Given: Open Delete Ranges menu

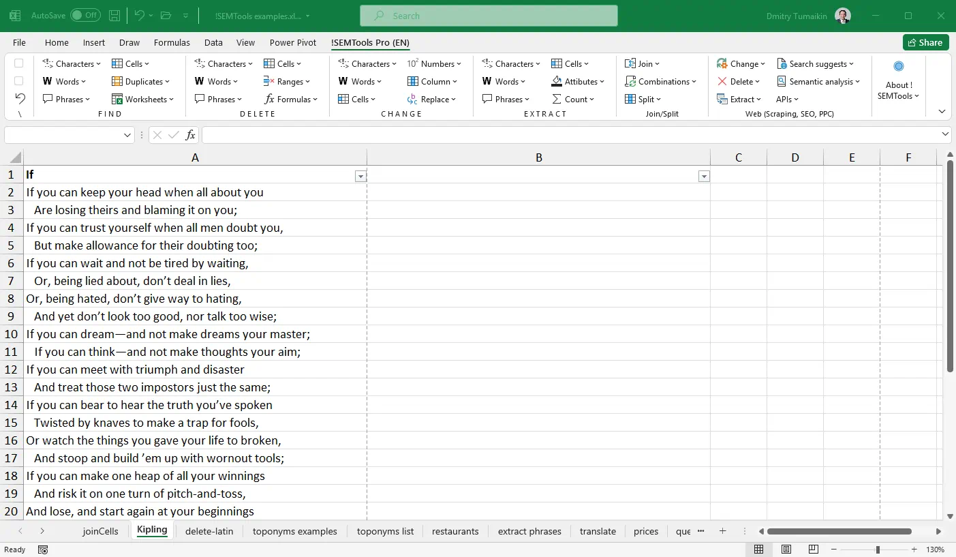Looking at the screenshot, I should coord(287,81).
